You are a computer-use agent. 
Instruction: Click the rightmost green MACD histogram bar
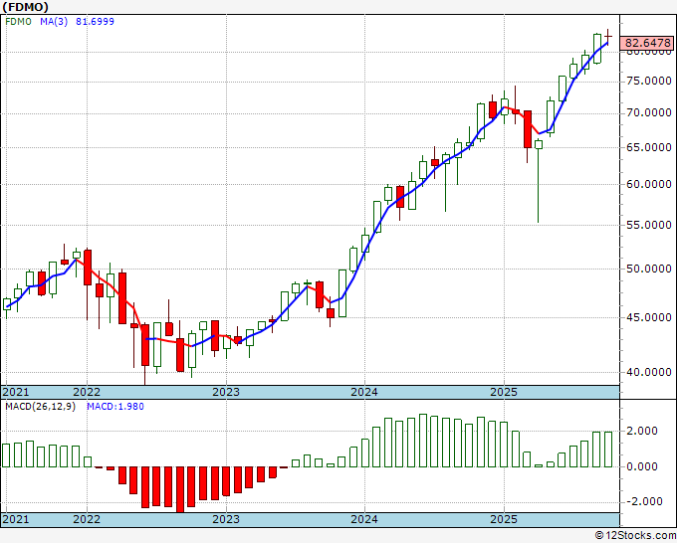pos(608,450)
